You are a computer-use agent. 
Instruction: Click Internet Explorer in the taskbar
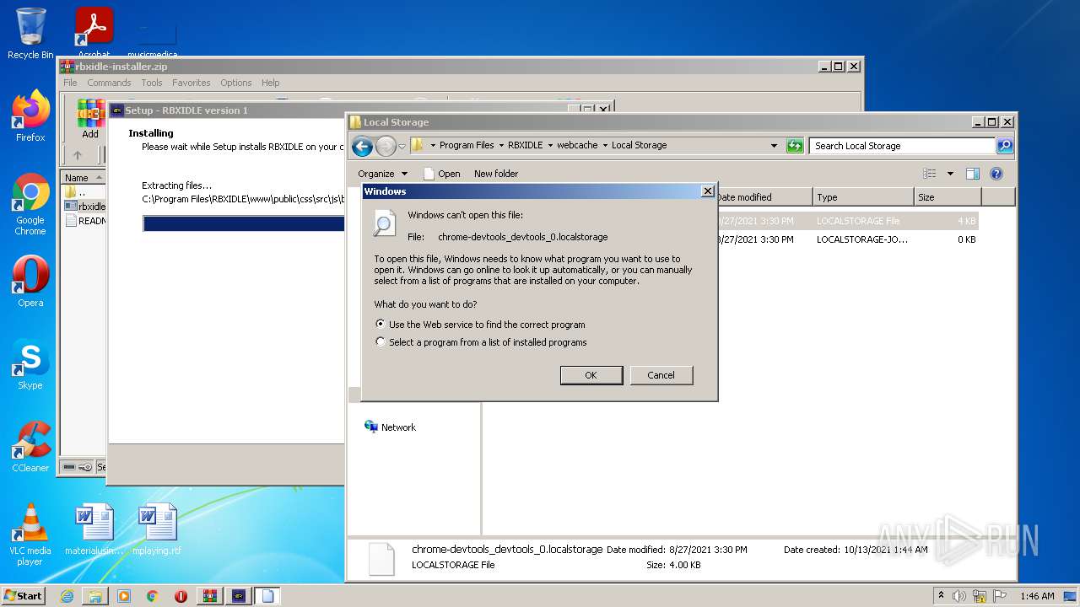pyautogui.click(x=67, y=596)
